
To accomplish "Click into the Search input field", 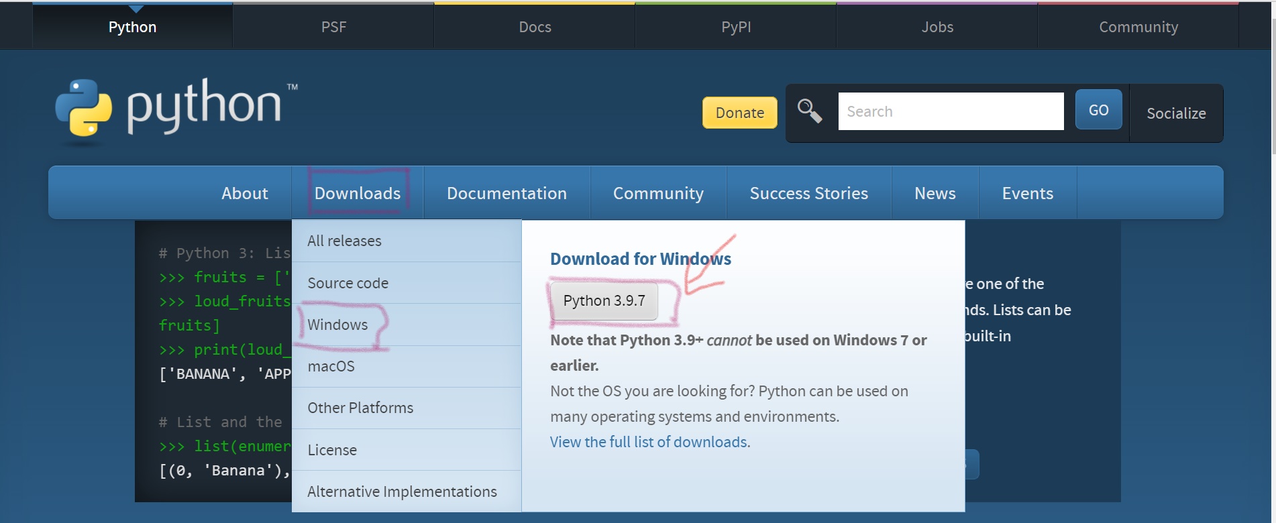I will point(951,111).
